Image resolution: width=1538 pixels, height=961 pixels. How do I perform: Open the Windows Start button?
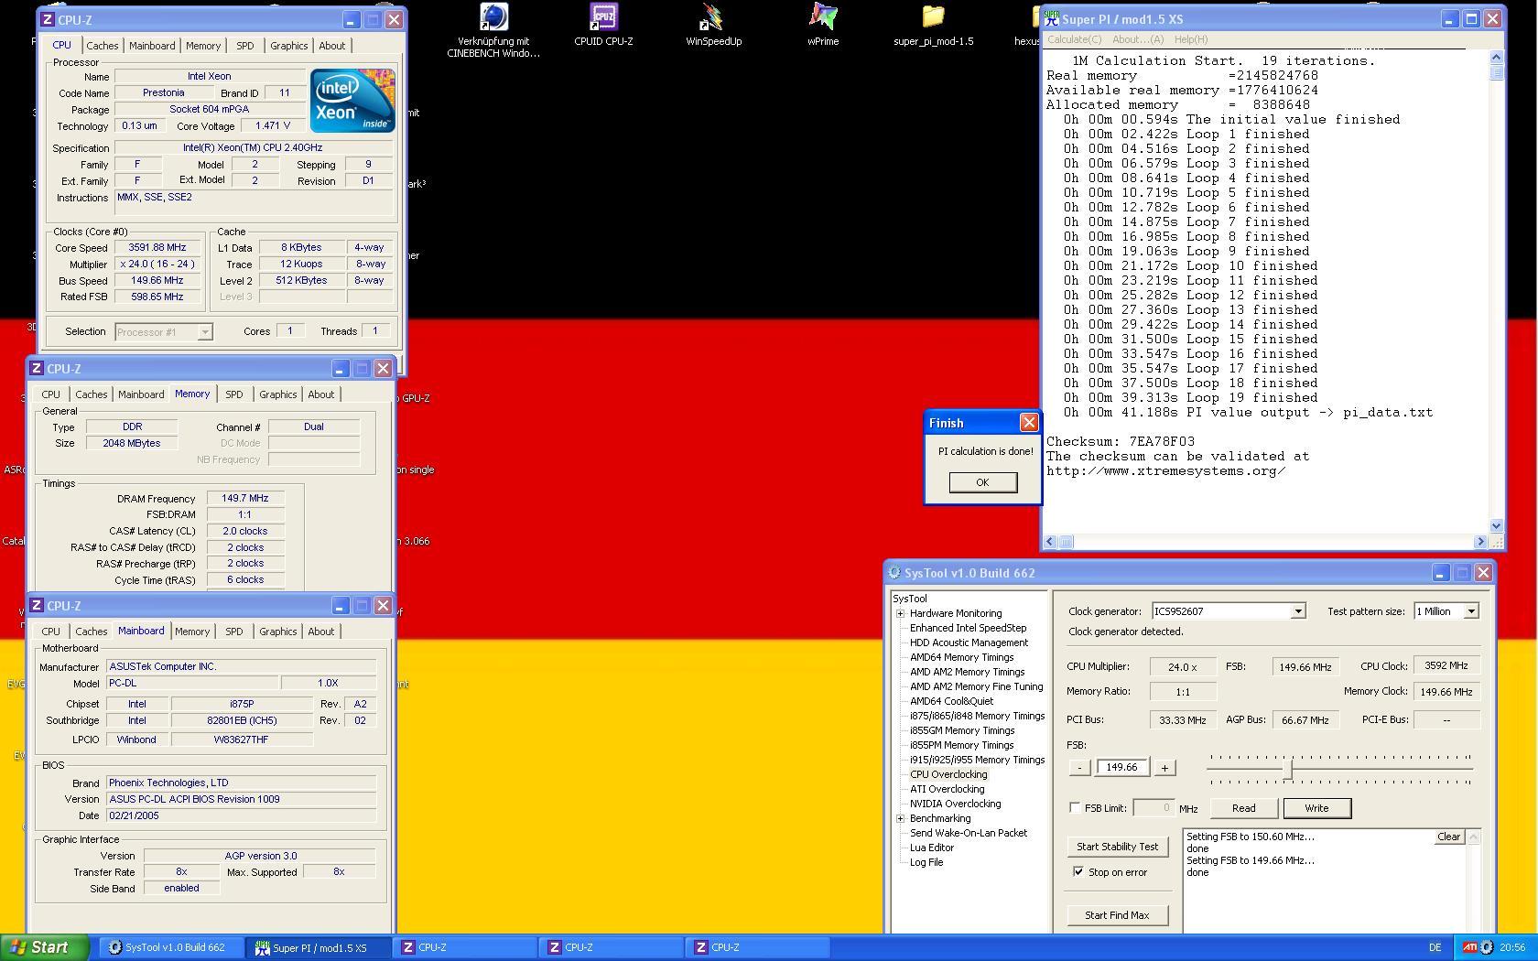point(45,947)
